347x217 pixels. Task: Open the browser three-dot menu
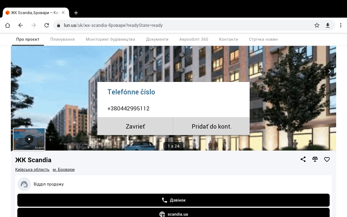tap(341, 25)
